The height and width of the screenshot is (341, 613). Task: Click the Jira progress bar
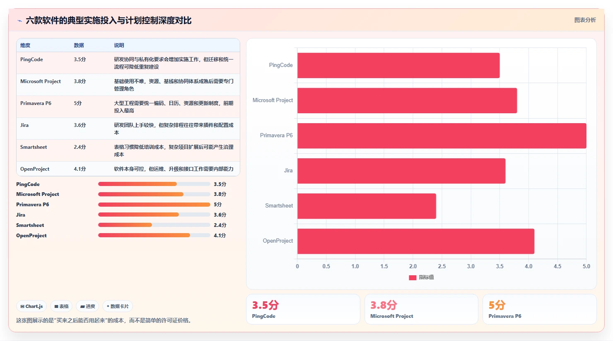(154, 215)
